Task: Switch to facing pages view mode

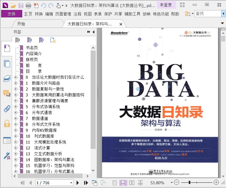Action: tap(132, 183)
